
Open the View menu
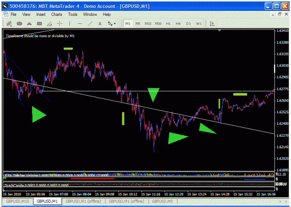pyautogui.click(x=26, y=14)
